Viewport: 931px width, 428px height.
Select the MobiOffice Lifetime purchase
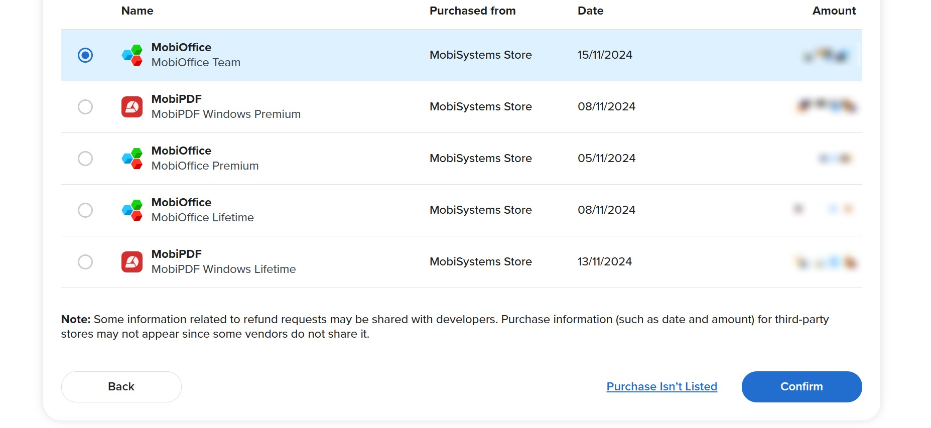[x=85, y=210]
